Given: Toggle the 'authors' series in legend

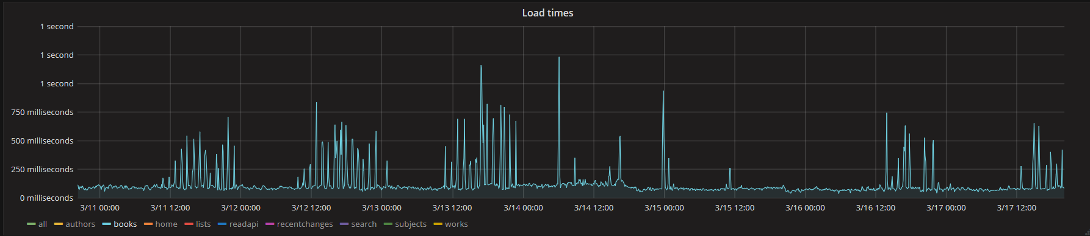Looking at the screenshot, I should [80, 224].
